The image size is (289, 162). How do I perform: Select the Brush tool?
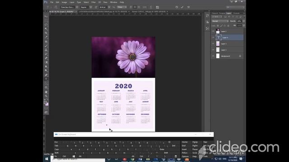click(46, 46)
